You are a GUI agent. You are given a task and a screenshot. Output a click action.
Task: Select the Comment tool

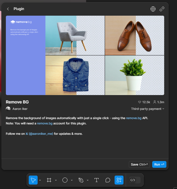(x=108, y=180)
